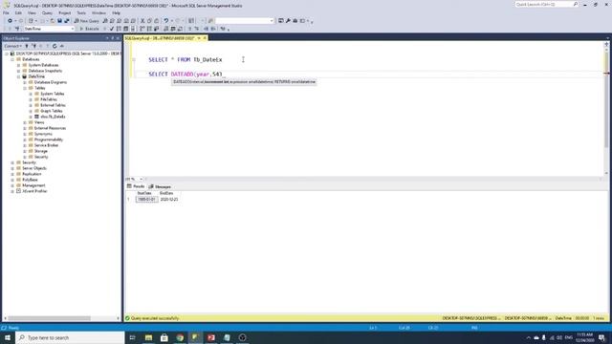Open the File menu
The width and height of the screenshot is (612, 344).
pyautogui.click(x=6, y=12)
